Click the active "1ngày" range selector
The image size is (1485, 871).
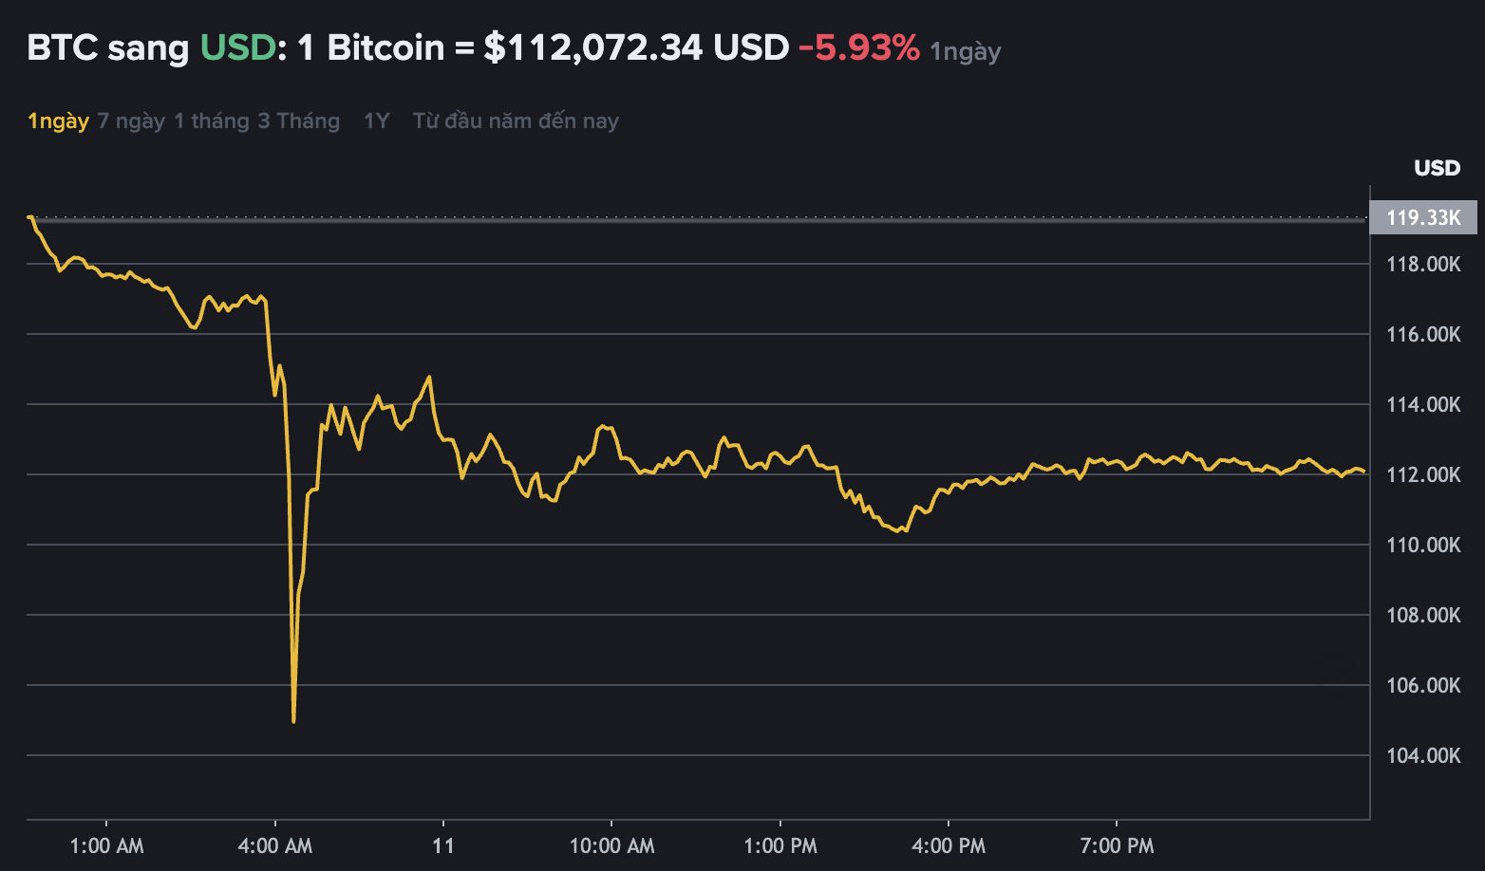pos(59,120)
